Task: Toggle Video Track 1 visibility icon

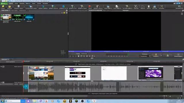Action: (x=3, y=67)
